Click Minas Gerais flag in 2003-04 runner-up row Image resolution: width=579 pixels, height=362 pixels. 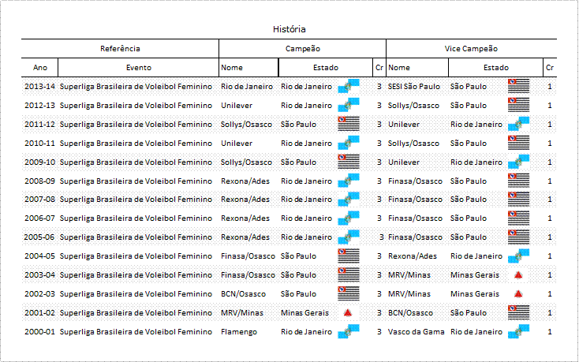pos(518,275)
